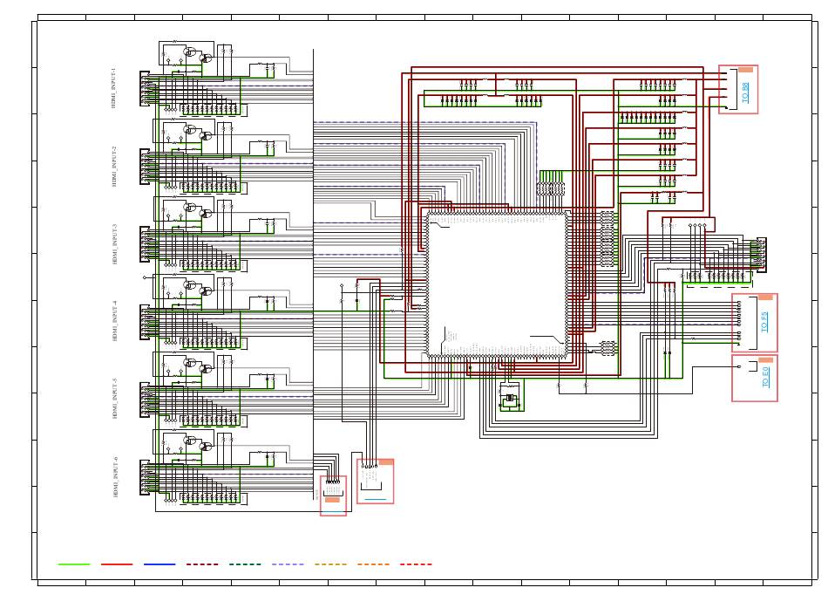Click orange tag in the TO E0 box
The height and width of the screenshot is (615, 828).
pos(766,360)
